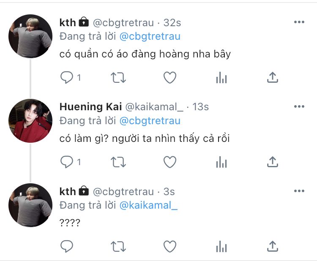The height and width of the screenshot is (261, 317).
Task: Reply to the '????' tweet
Action: click(67, 246)
